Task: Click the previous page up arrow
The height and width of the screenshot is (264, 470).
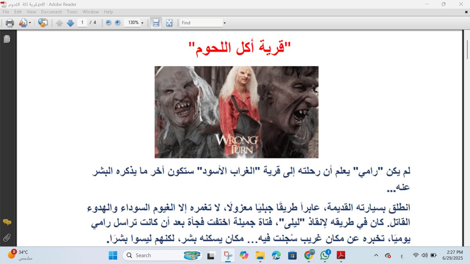Action: click(60, 23)
